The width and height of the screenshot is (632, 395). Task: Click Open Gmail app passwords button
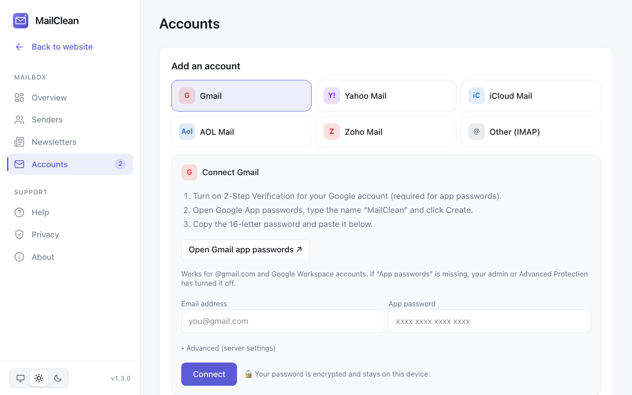pyautogui.click(x=245, y=250)
